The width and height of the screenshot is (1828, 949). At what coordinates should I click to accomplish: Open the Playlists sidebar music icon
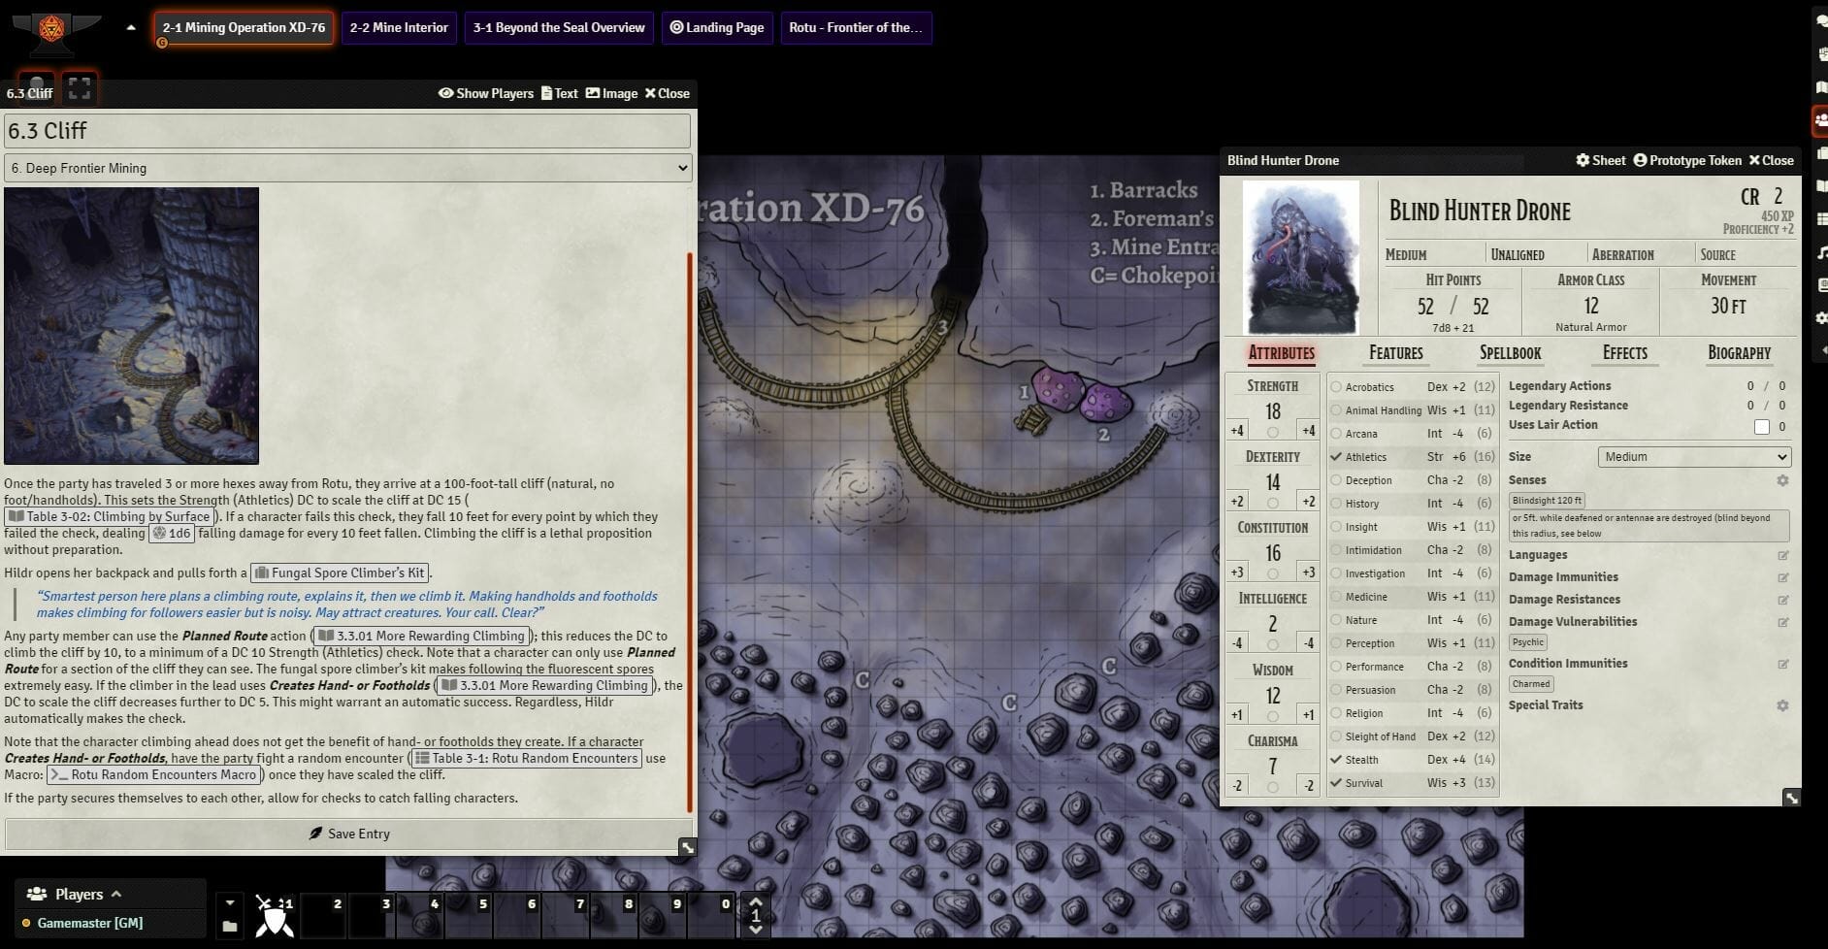click(x=1820, y=253)
